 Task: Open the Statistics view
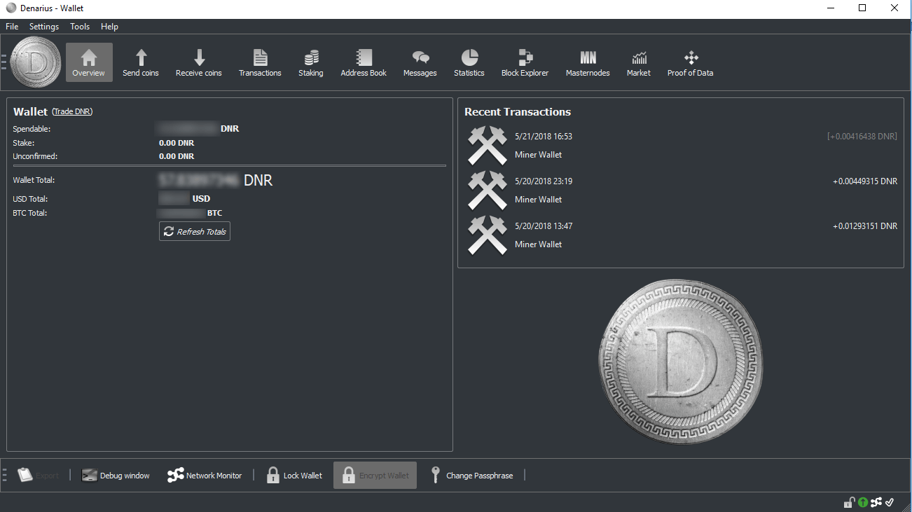[469, 62]
